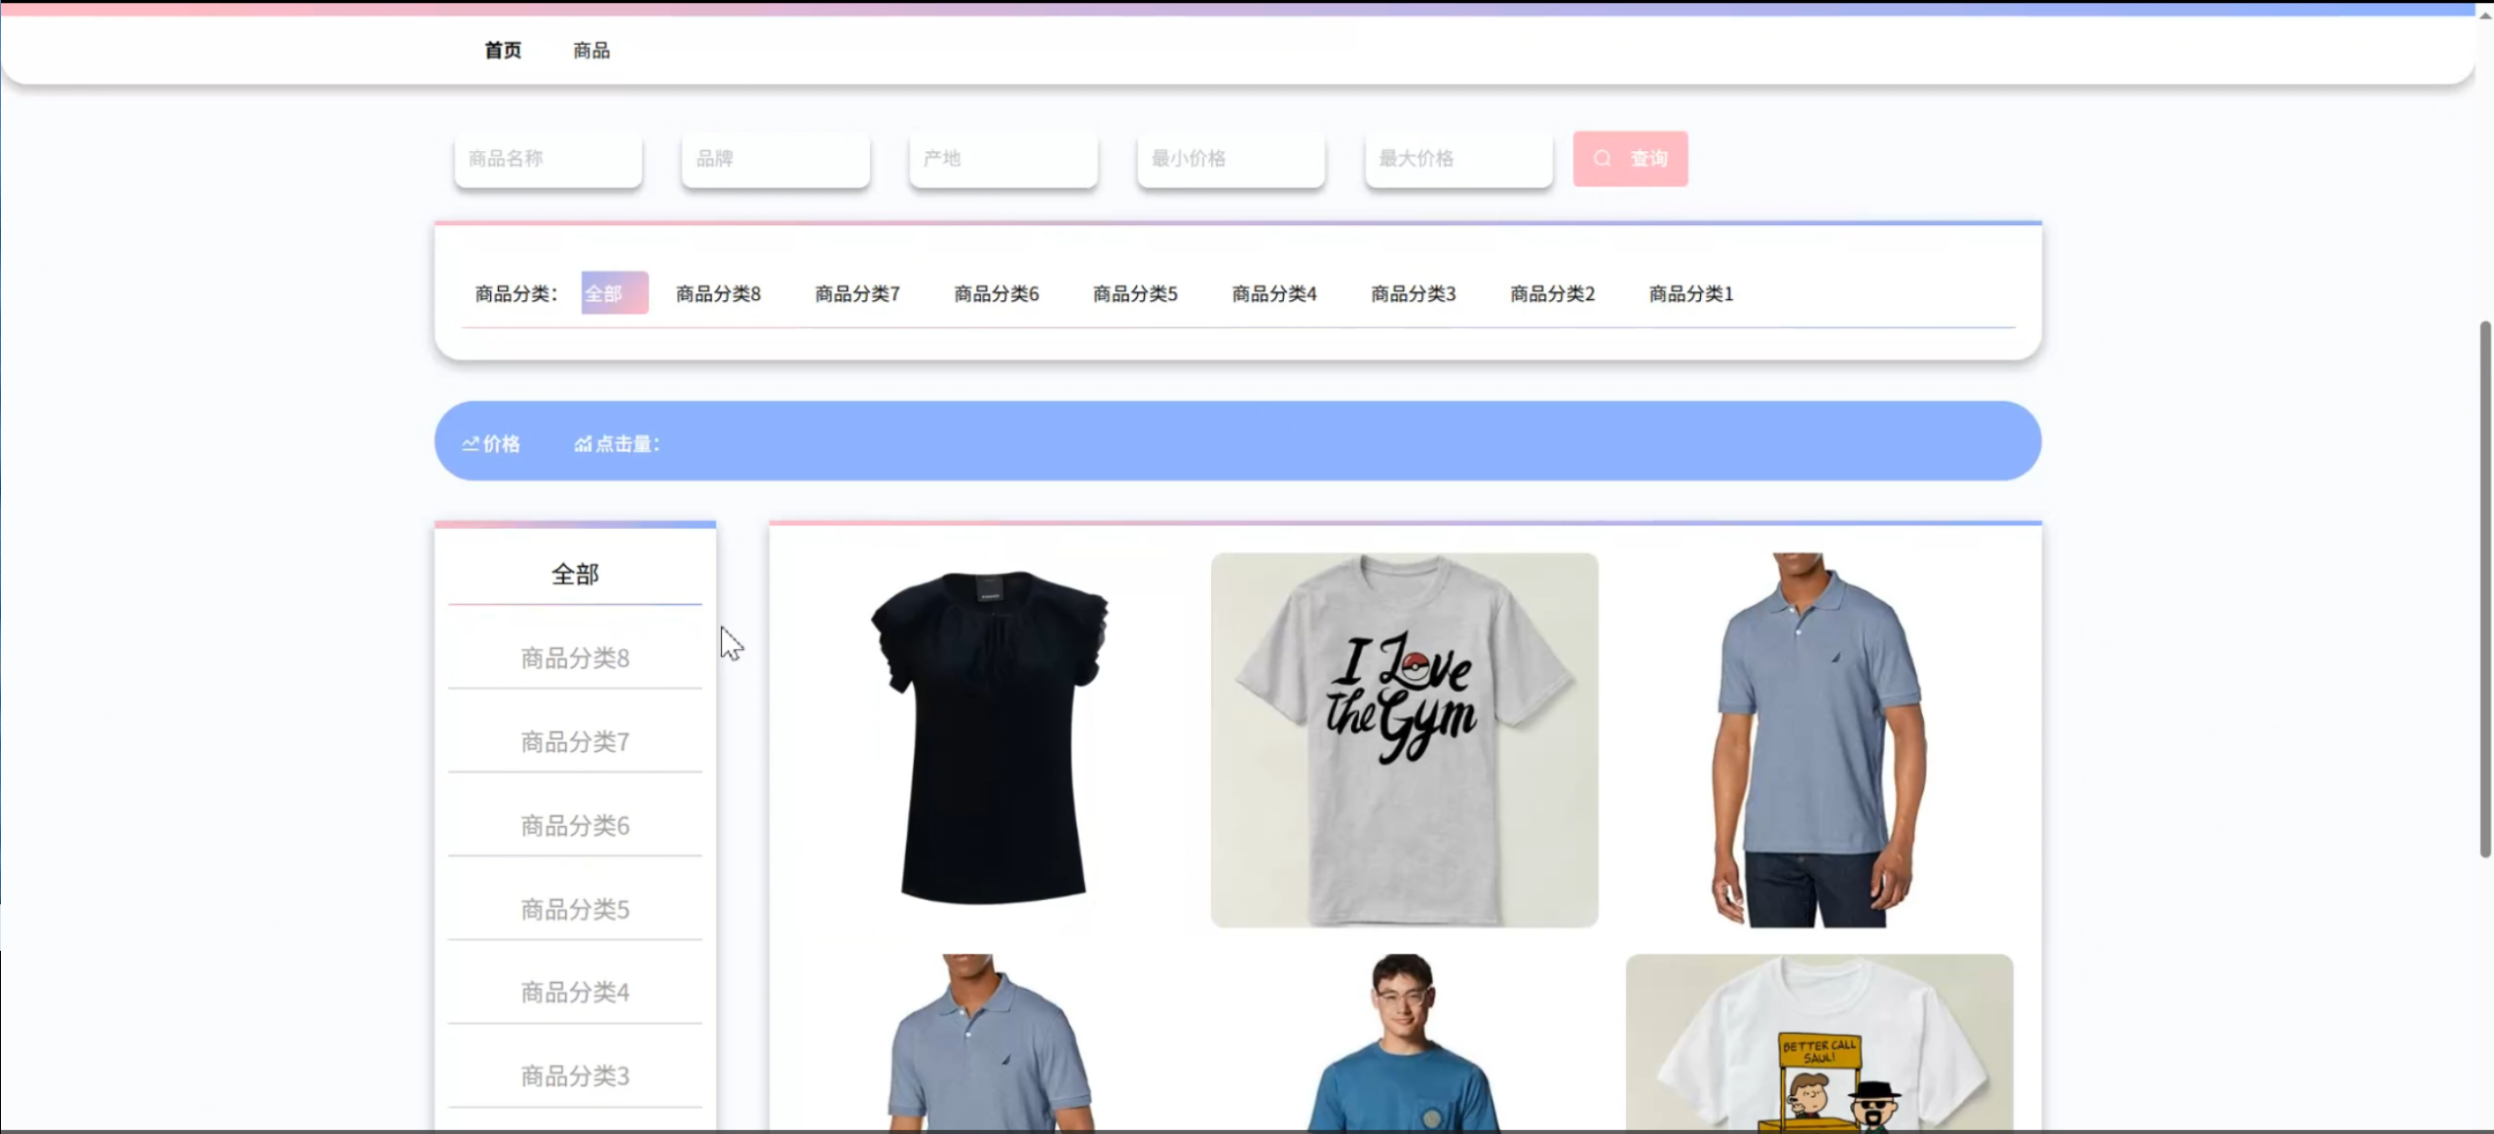Screen dimensions: 2494x1134
Task: Click the page vertical scrollbar thumb
Action: 2485,589
